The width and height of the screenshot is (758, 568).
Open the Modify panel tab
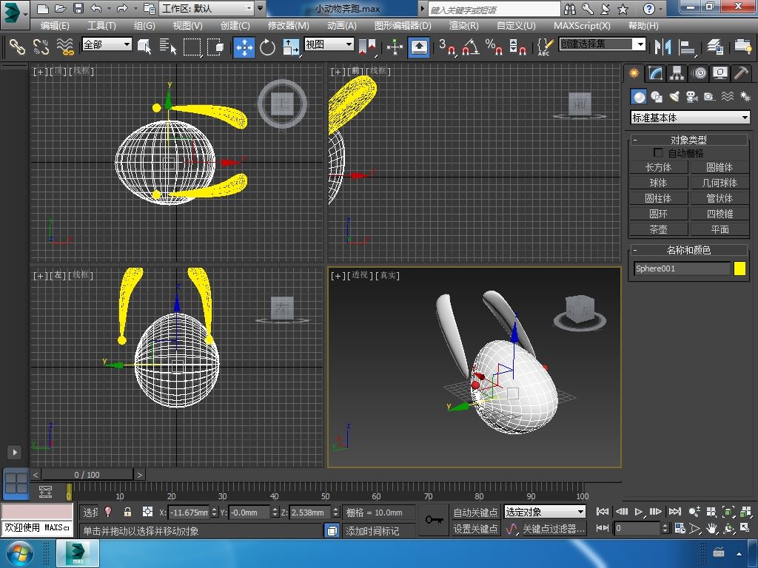tap(655, 73)
